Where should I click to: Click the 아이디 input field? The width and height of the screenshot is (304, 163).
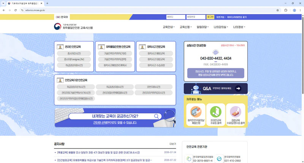coord(176,17)
